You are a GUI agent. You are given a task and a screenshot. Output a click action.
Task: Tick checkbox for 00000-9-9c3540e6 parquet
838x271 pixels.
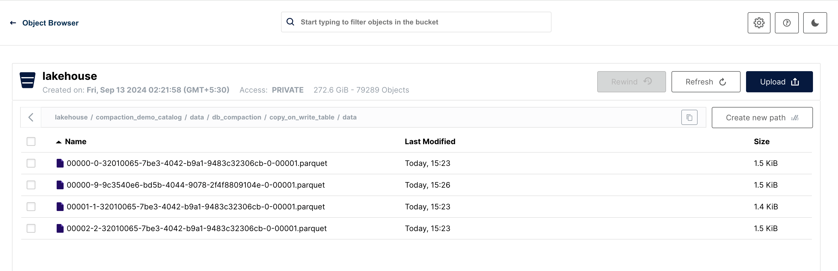(x=31, y=185)
